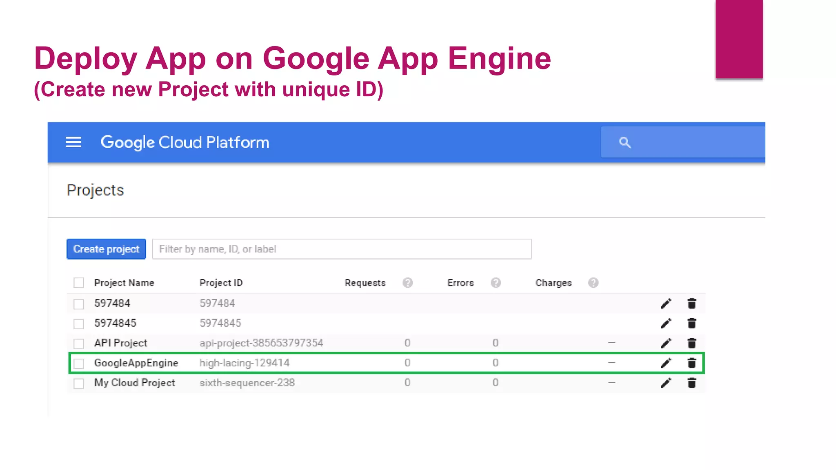This screenshot has height=470, width=836.
Task: Open the My Cloud Project name
Action: [x=134, y=383]
